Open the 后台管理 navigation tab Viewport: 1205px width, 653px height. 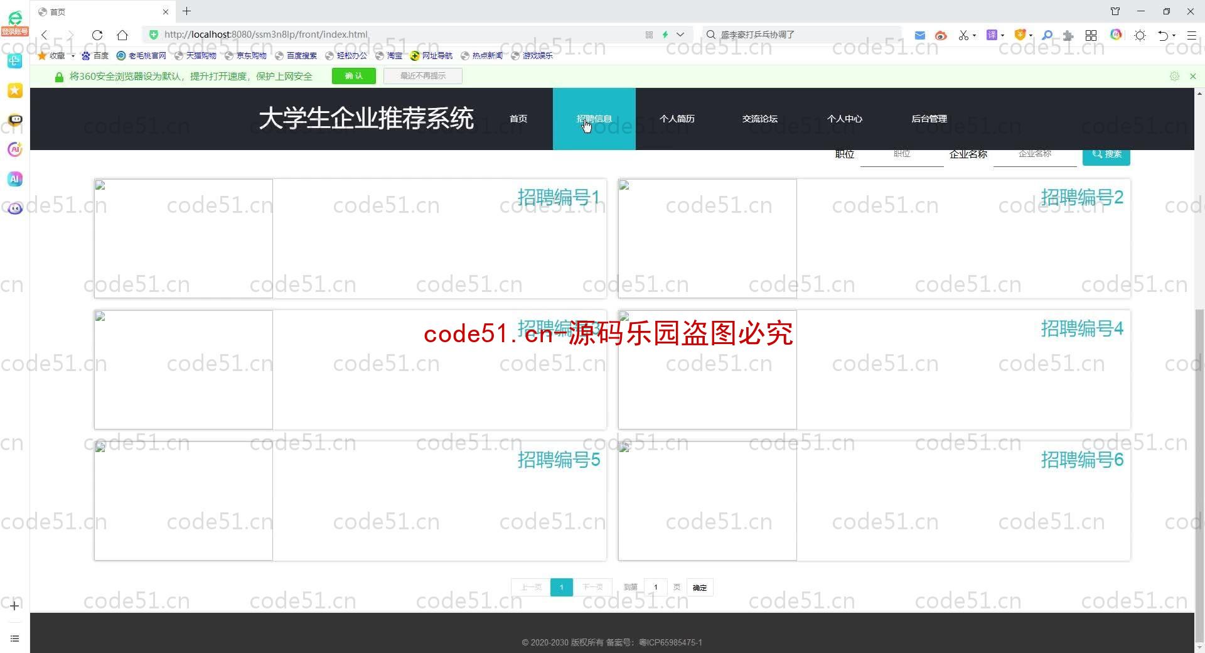coord(929,119)
